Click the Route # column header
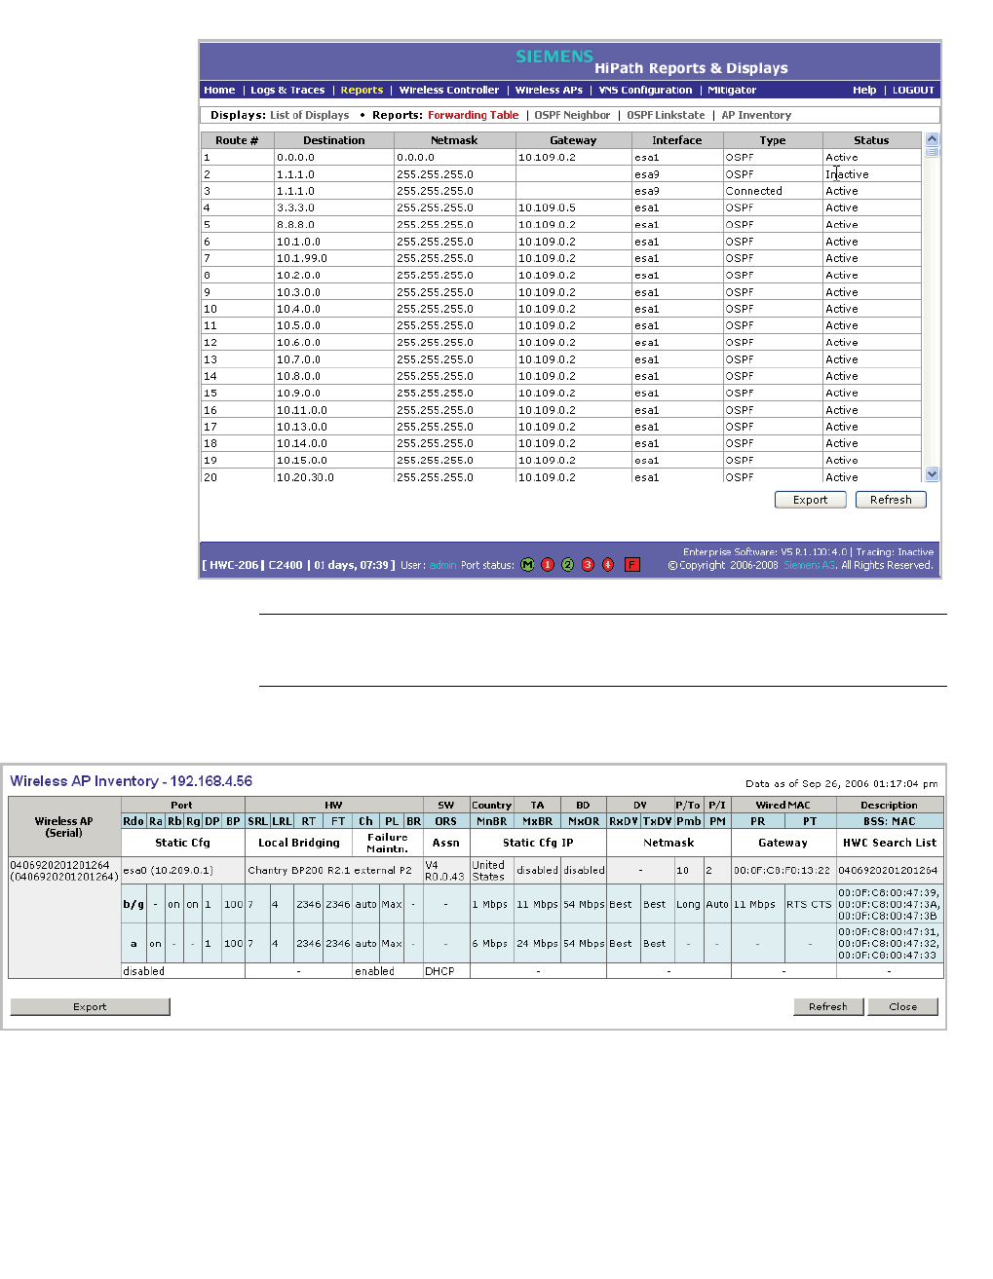 click(237, 140)
